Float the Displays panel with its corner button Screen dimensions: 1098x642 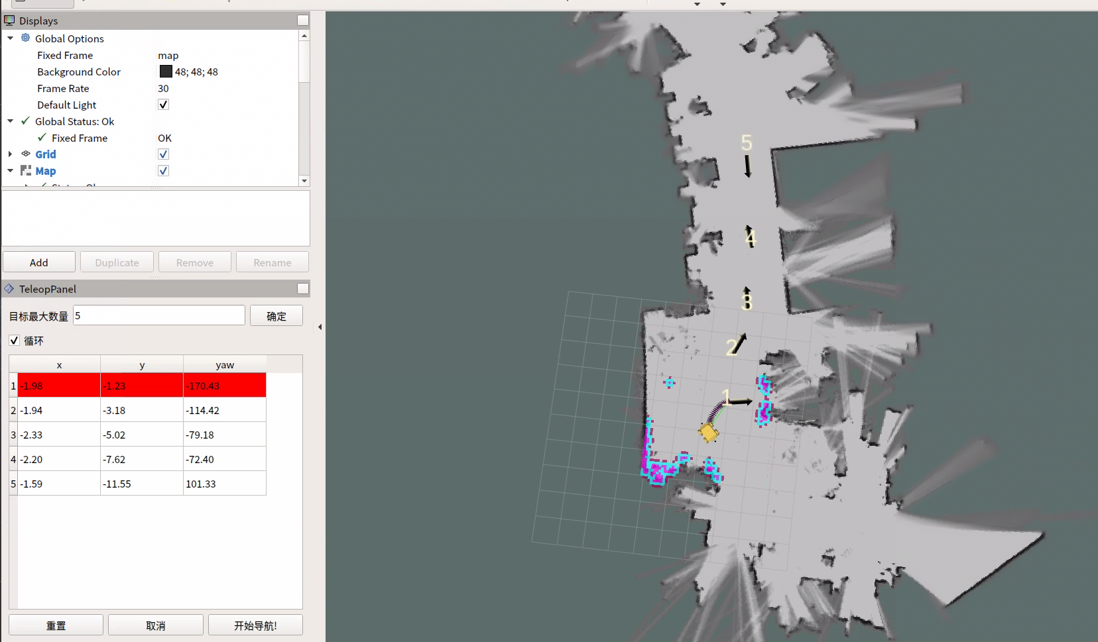[x=303, y=21]
